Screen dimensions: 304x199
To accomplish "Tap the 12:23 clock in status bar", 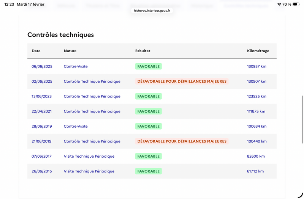I will pos(9,4).
